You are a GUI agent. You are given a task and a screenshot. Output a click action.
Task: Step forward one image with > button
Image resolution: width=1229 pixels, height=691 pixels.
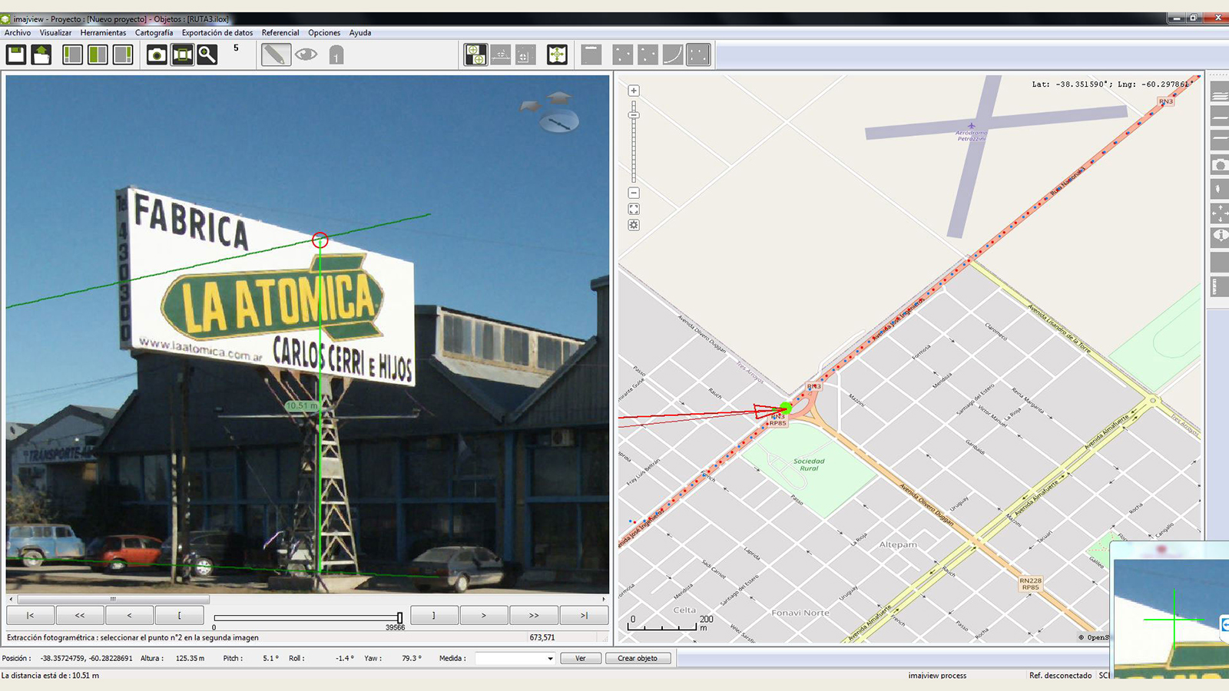click(484, 615)
